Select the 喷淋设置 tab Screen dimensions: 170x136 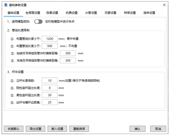tap(149, 13)
